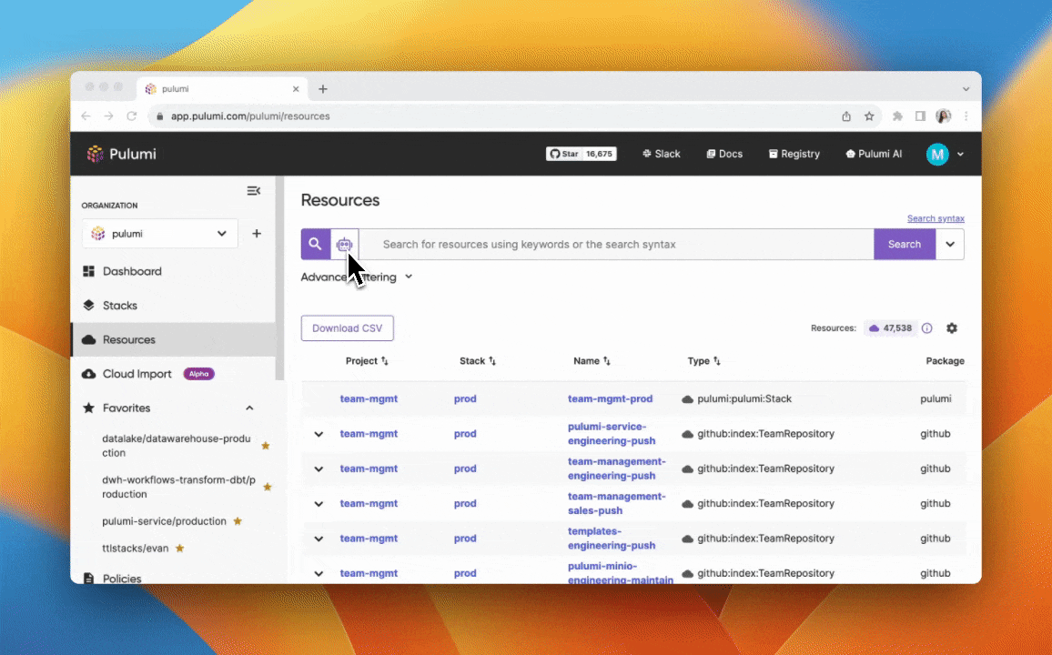This screenshot has width=1052, height=655.
Task: Open the browser tab search chevron
Action: tap(966, 88)
